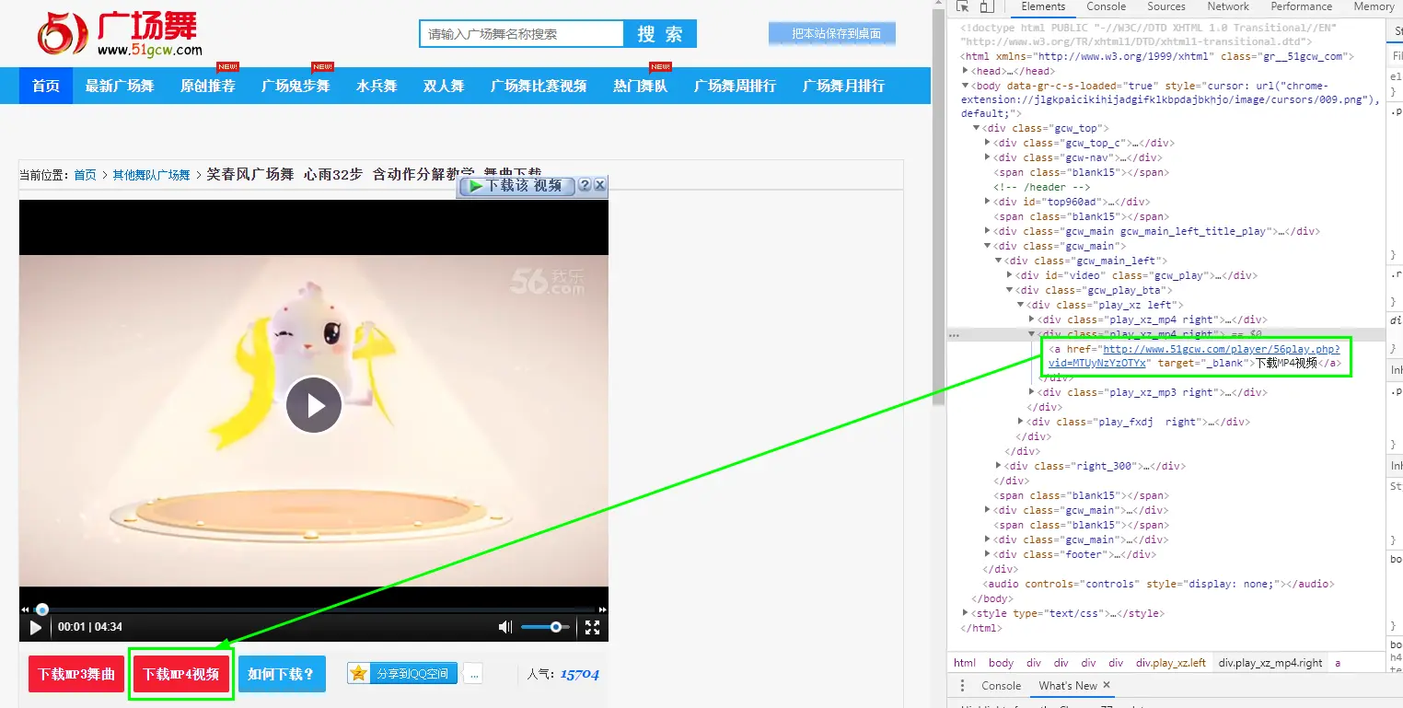Switch to the DevTools Sources tab
The image size is (1403, 708).
point(1166,6)
